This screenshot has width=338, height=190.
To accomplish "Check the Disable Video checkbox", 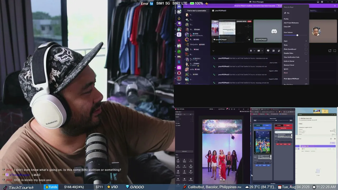I will click(306, 53).
